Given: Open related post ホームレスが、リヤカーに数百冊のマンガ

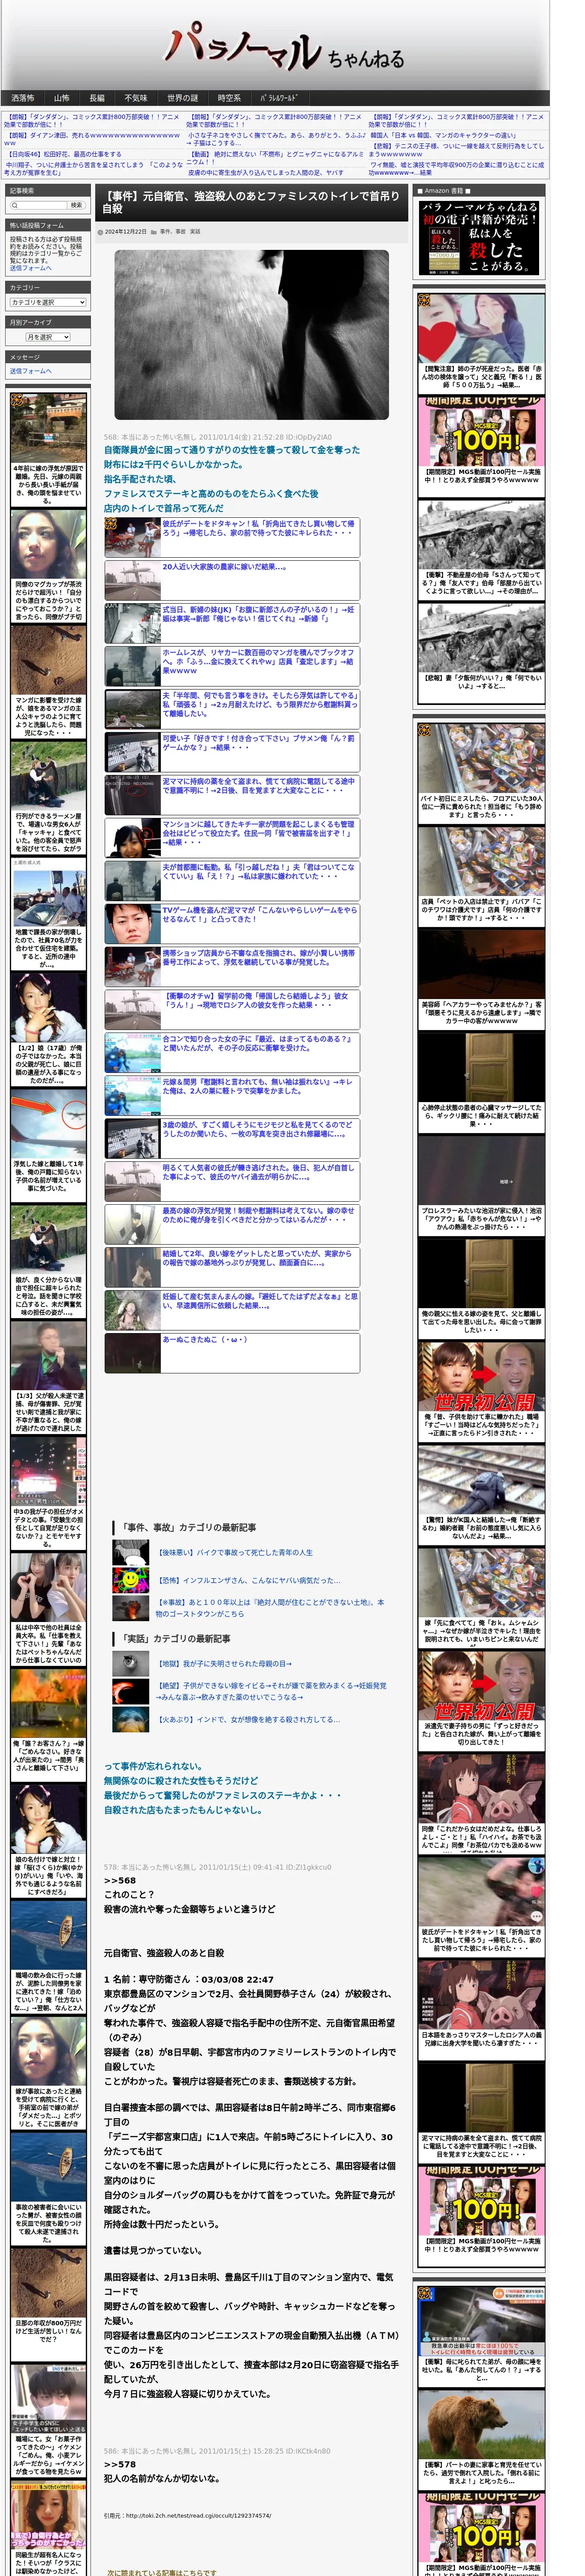Looking at the screenshot, I should point(259,661).
